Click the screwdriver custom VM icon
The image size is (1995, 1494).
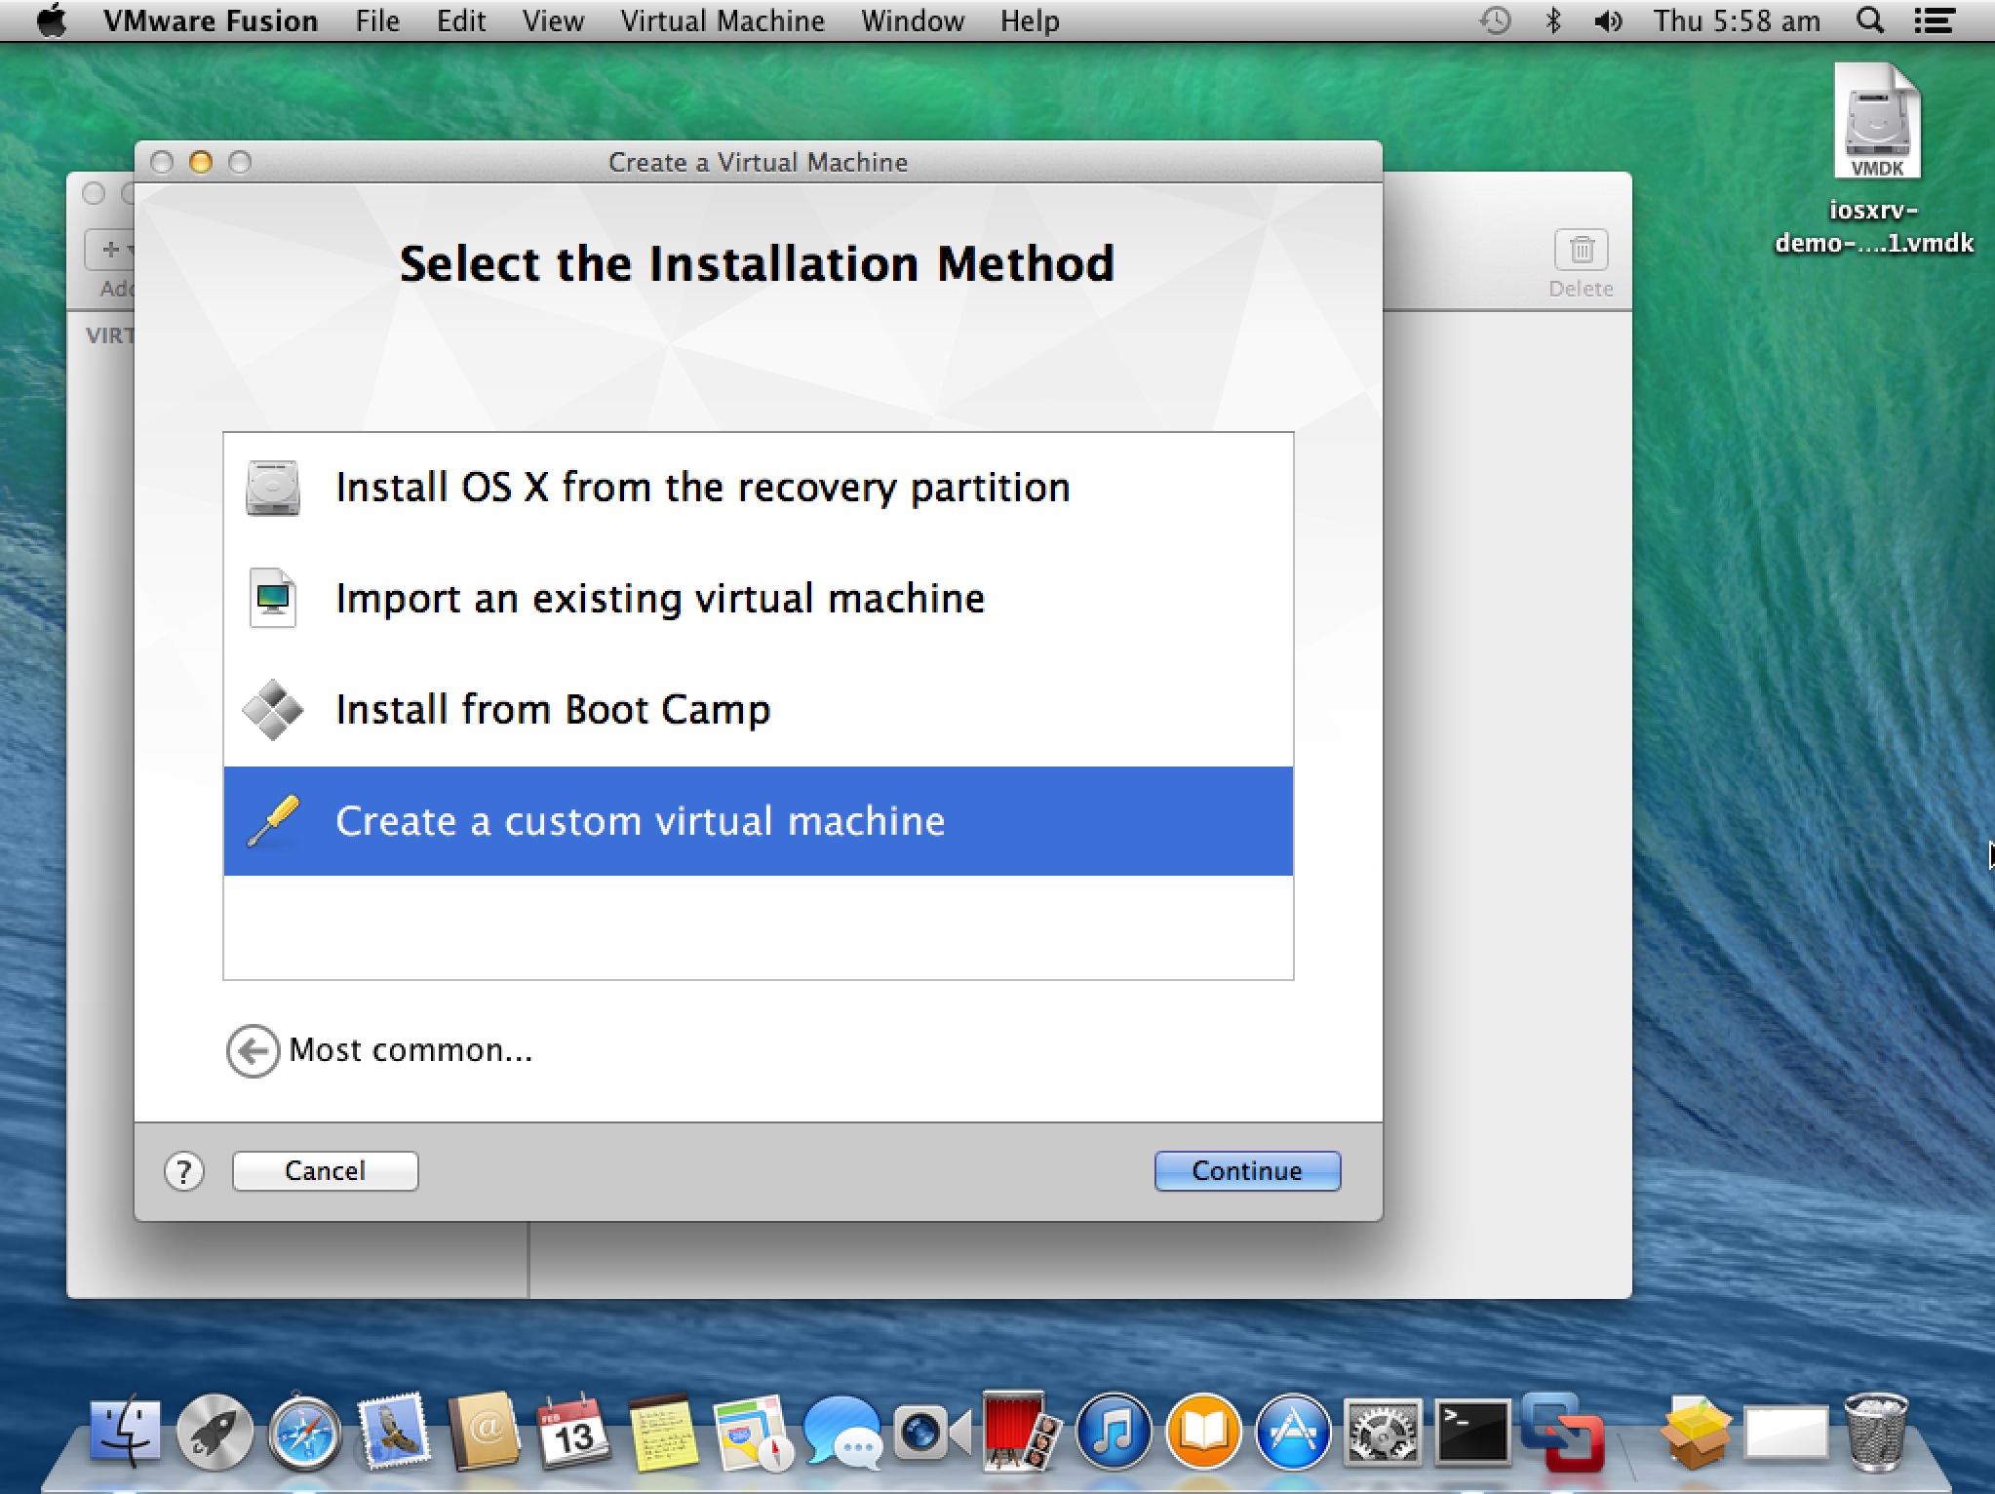pyautogui.click(x=273, y=821)
